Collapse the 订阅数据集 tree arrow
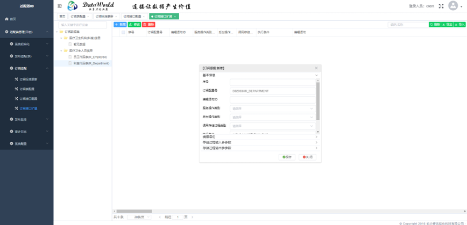 pos(56,32)
